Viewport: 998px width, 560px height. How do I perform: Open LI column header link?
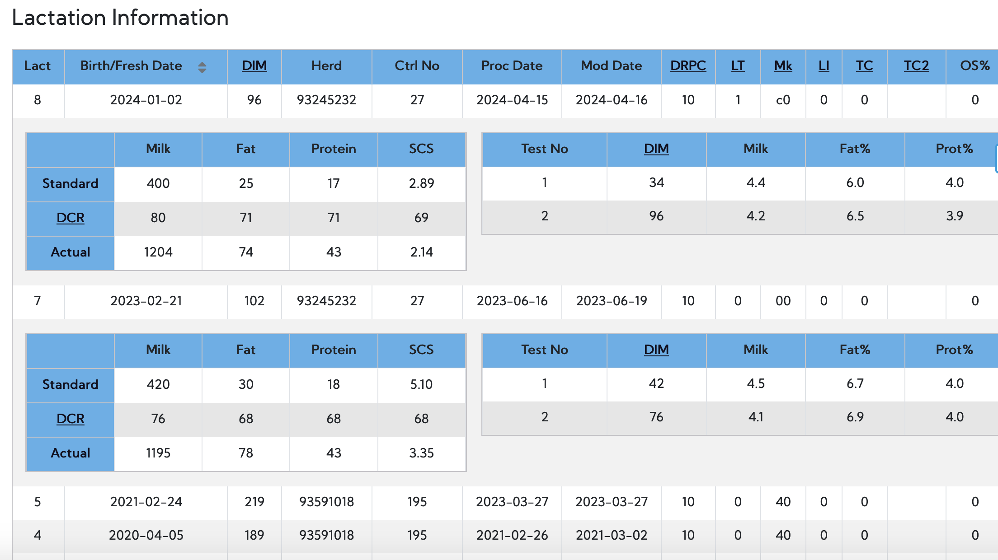824,66
